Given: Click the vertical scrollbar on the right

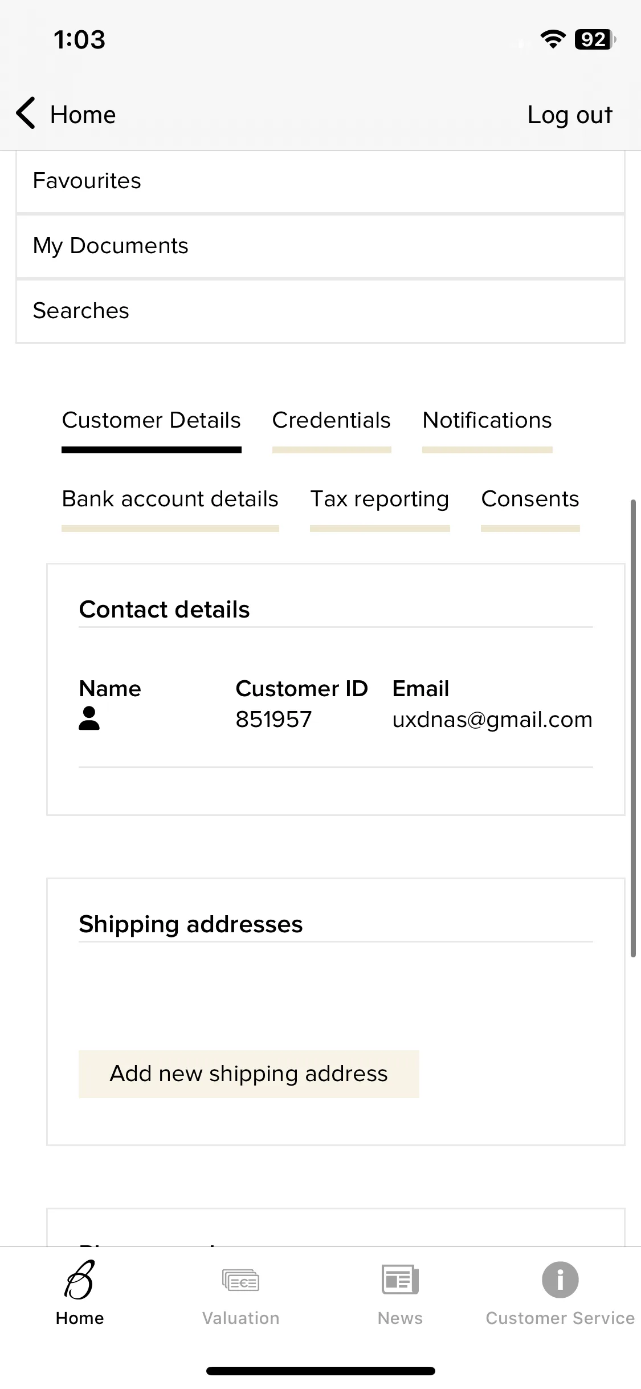Looking at the screenshot, I should pyautogui.click(x=632, y=728).
